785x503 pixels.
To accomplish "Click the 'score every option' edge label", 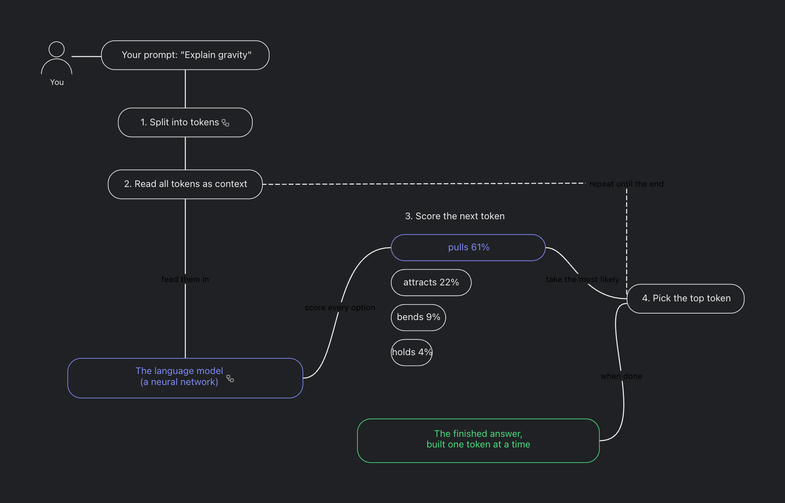I will [340, 307].
